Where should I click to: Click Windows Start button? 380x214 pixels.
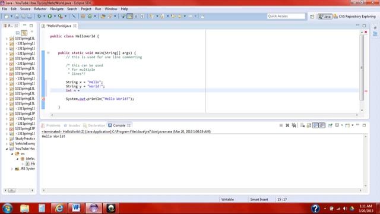pos(7,208)
